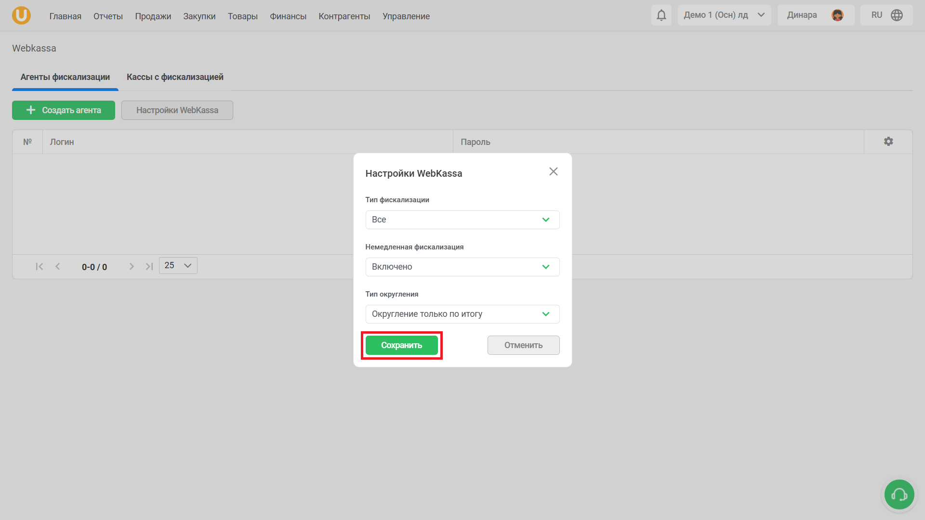Open the notifications bell
Viewport: 925px width, 520px height.
pyautogui.click(x=661, y=15)
